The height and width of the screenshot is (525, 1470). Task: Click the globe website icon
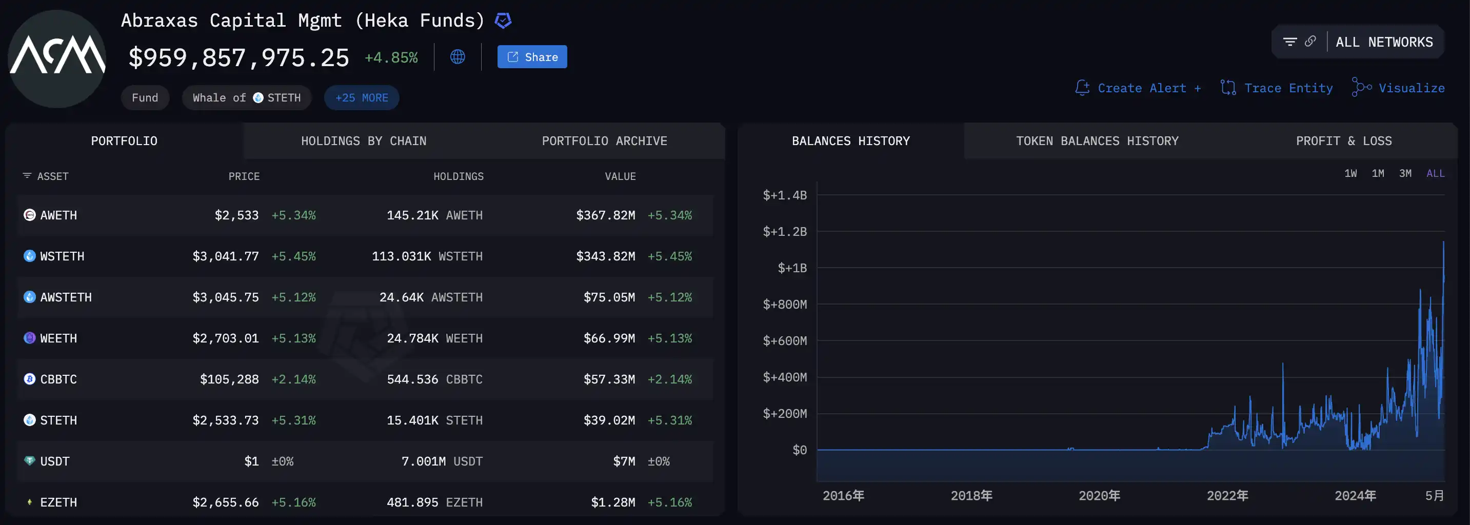tap(457, 57)
